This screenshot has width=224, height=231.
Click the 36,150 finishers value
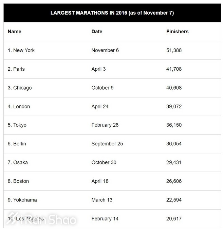point(174,125)
